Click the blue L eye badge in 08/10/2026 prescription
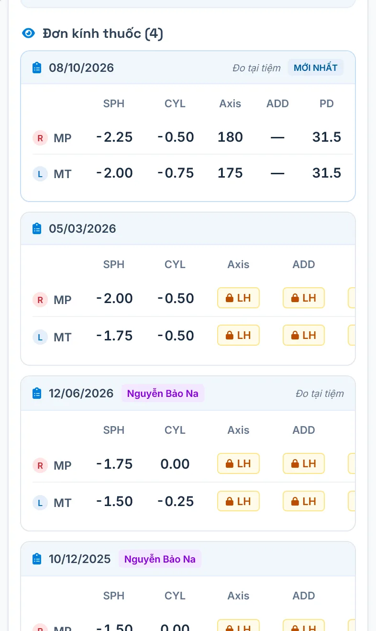Viewport: 376px width, 631px height. tap(40, 174)
